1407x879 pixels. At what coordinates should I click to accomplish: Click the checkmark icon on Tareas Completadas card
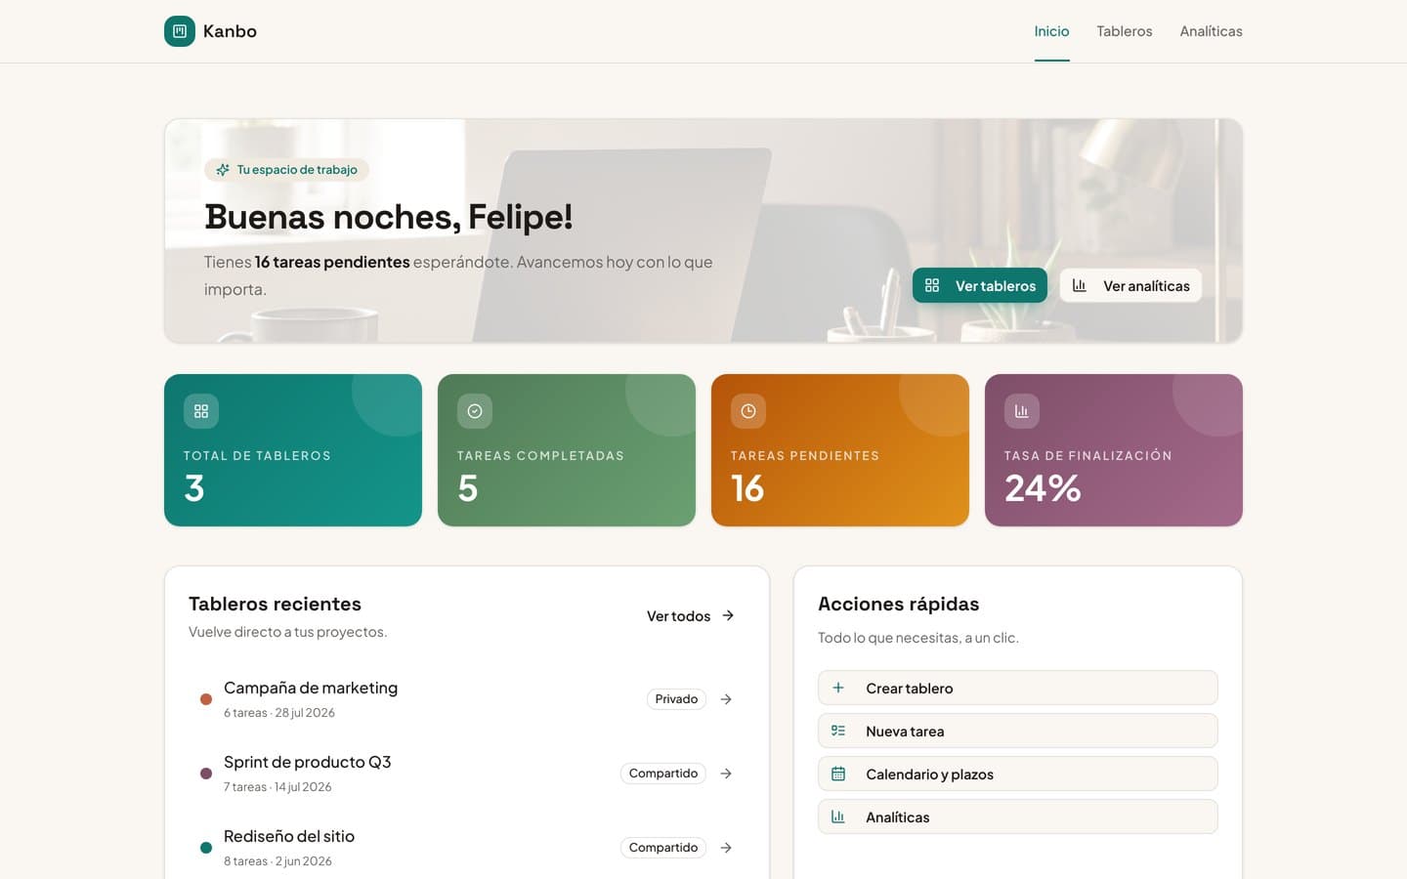pos(475,411)
